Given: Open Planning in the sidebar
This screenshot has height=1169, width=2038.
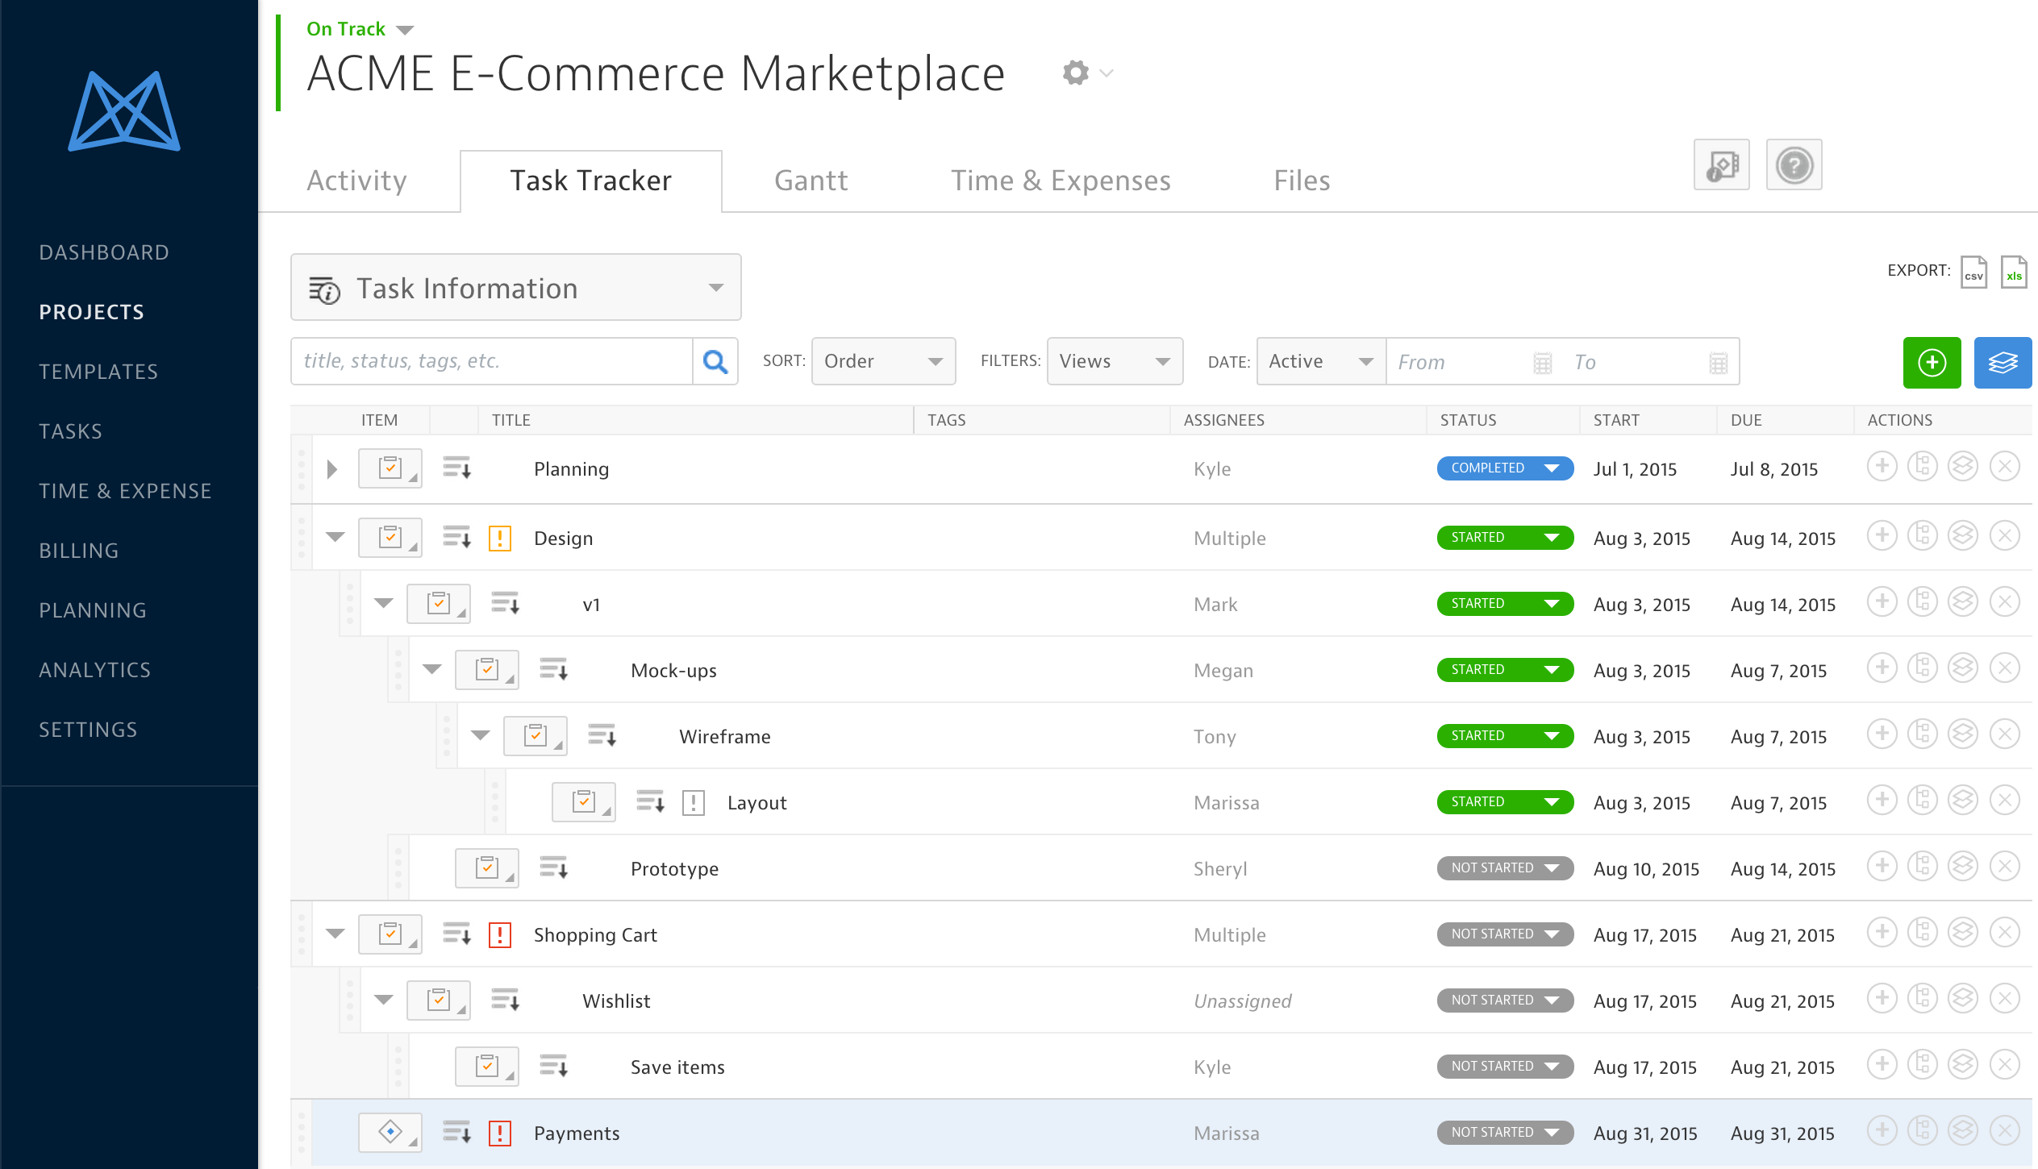Looking at the screenshot, I should click(93, 610).
